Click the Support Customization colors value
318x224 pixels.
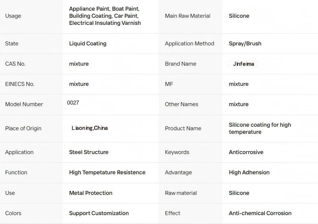pyautogui.click(x=99, y=213)
